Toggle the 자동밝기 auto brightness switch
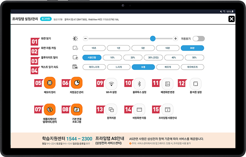 (199, 38)
